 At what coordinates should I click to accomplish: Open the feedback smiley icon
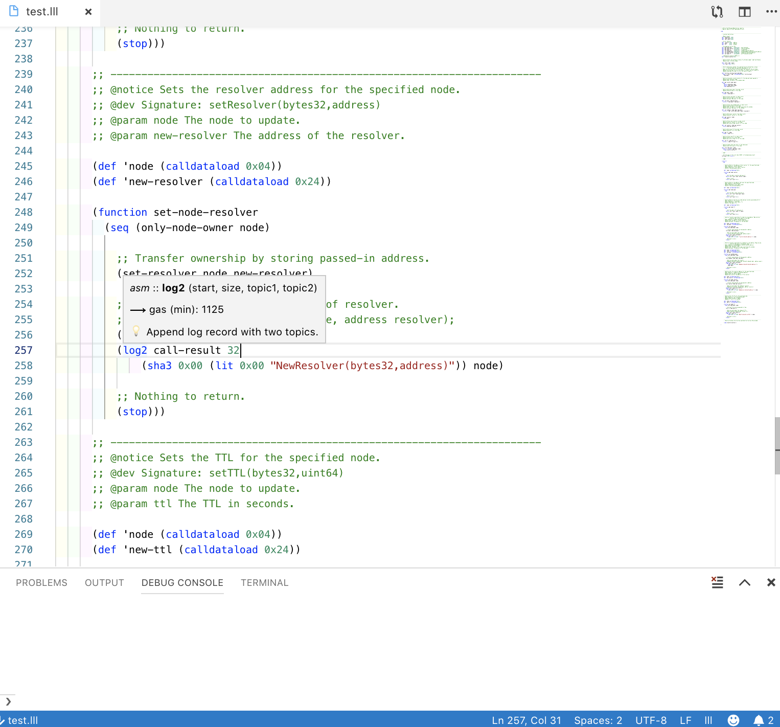click(733, 720)
